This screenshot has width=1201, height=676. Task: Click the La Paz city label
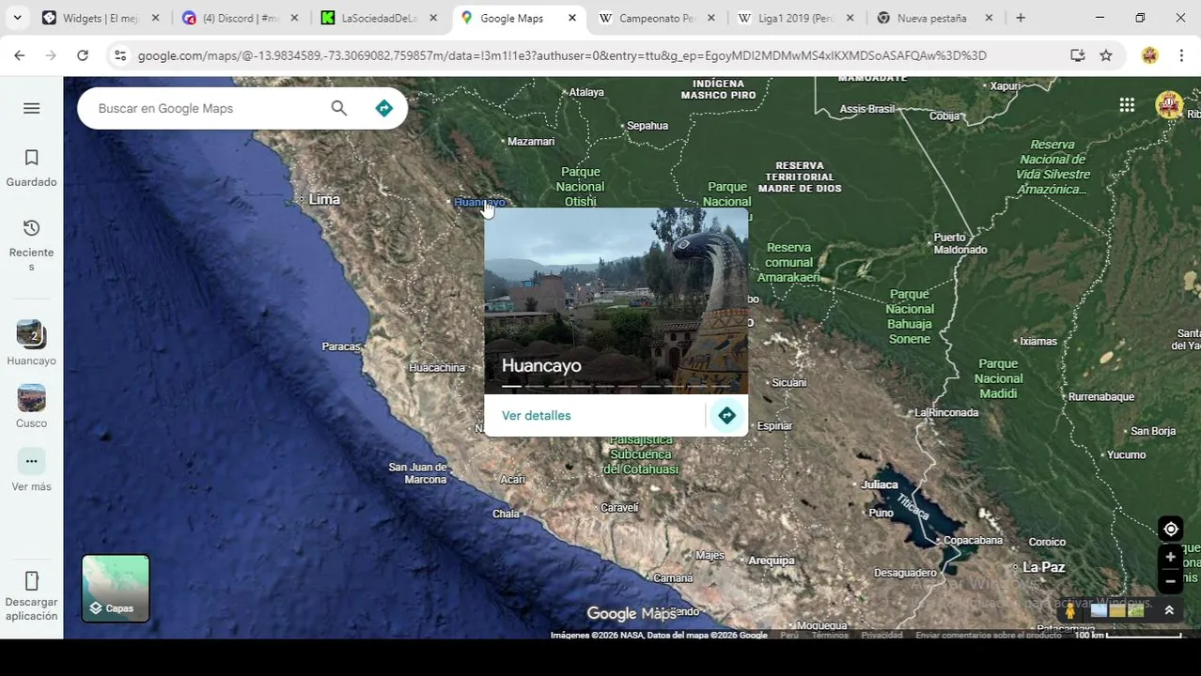point(1043,567)
